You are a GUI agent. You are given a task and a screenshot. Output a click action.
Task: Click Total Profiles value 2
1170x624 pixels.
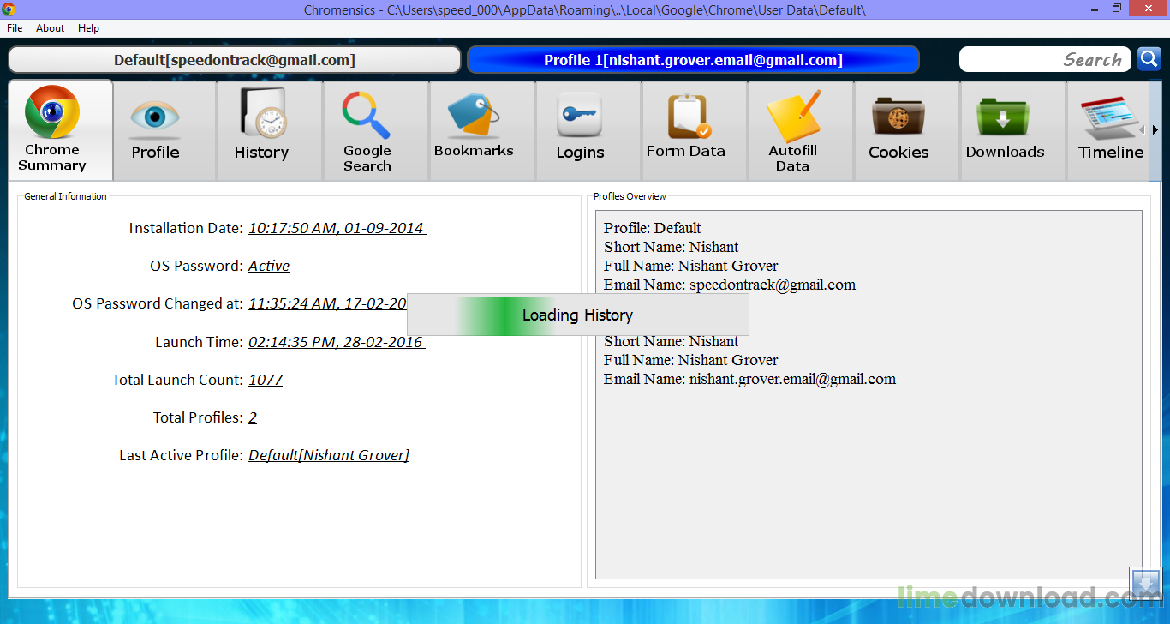pos(253,417)
